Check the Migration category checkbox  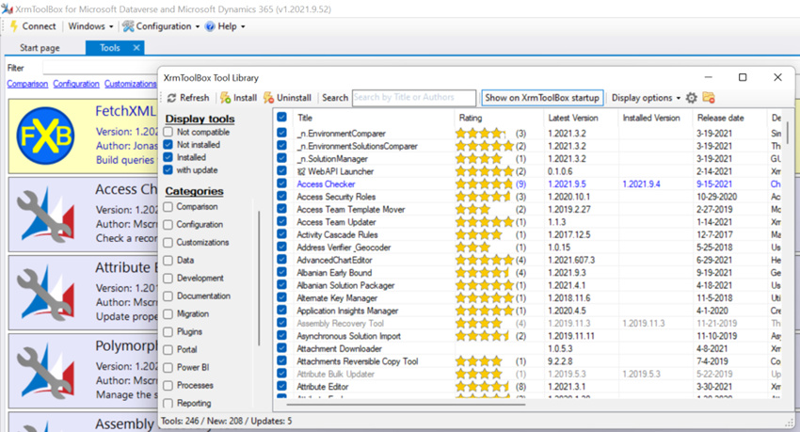coord(168,313)
